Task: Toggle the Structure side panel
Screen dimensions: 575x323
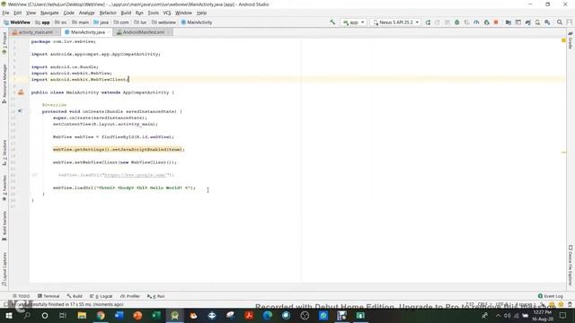Action: 4,153
